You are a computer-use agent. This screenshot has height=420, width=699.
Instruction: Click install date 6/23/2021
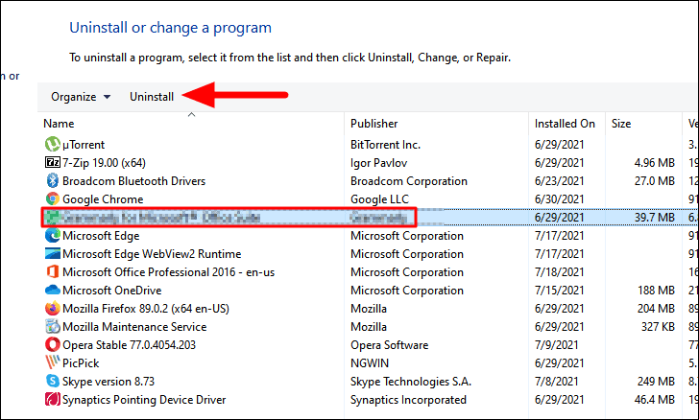559,181
